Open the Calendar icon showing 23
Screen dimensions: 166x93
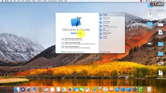coord(46,89)
